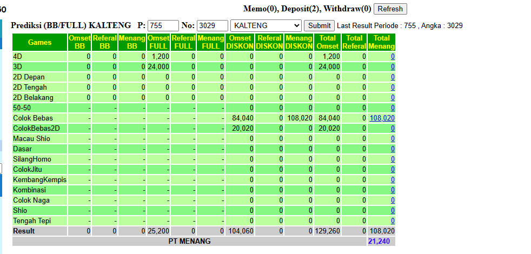Open Tengah Tepi total menang link

[393, 221]
